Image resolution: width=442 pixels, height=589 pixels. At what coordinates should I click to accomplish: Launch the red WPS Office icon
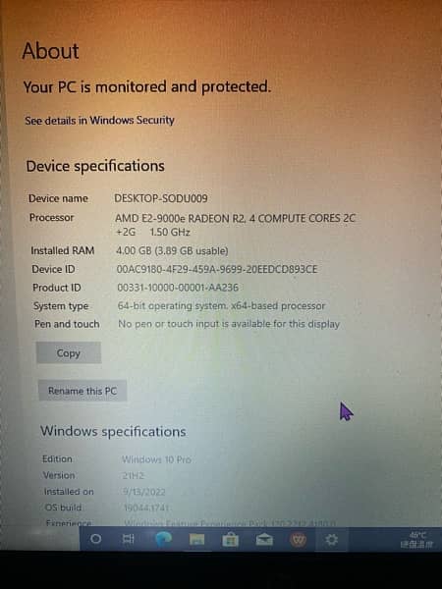click(298, 540)
